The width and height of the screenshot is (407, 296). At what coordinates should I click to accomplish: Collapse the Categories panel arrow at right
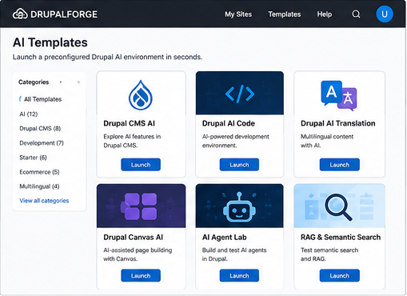pos(78,82)
